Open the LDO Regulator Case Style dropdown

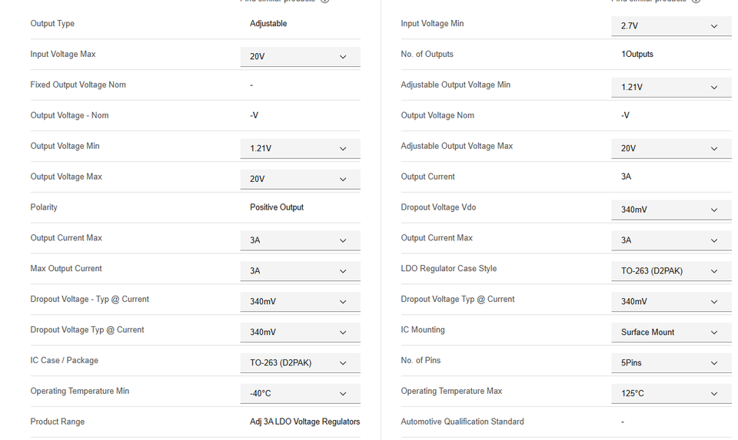(670, 270)
